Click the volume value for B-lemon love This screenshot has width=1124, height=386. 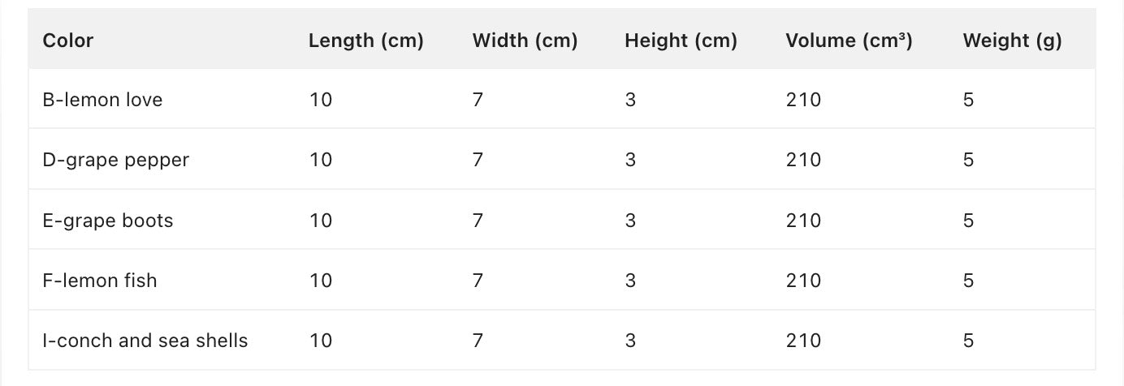click(803, 100)
